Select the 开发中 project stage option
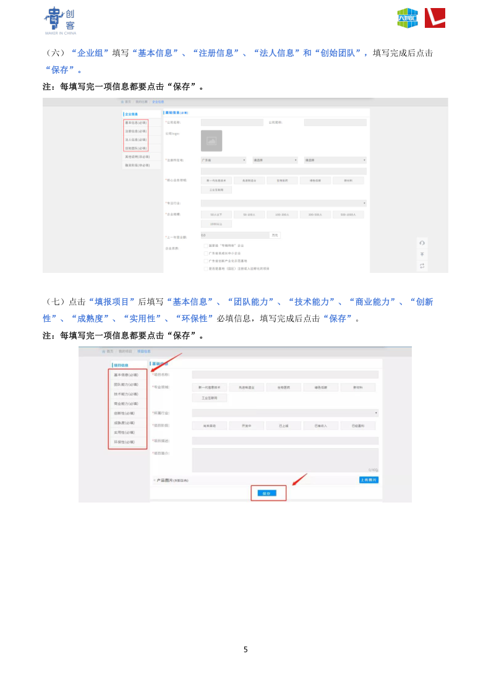The image size is (491, 695). tap(246, 426)
